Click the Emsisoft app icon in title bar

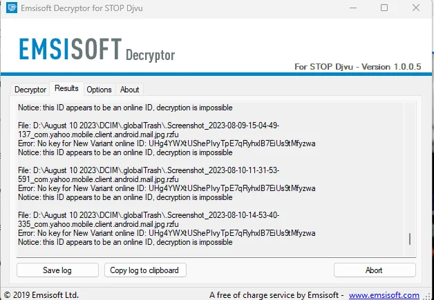pyautogui.click(x=12, y=8)
